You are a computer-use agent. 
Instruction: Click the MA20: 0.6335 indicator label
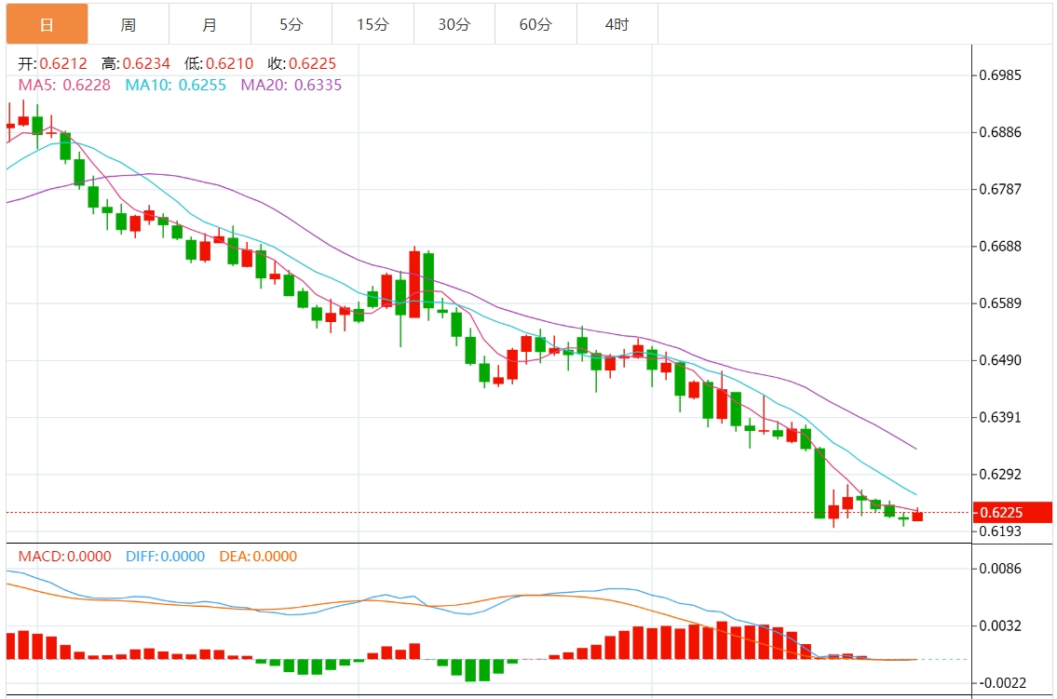pyautogui.click(x=291, y=85)
